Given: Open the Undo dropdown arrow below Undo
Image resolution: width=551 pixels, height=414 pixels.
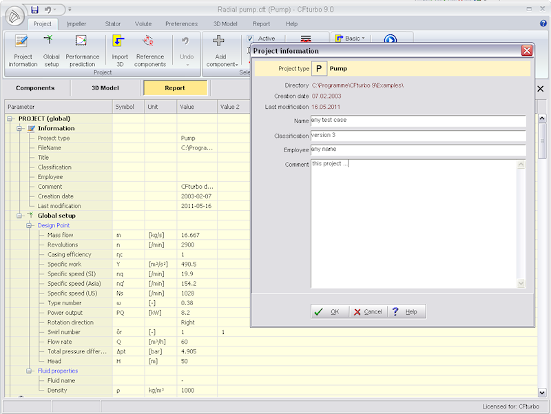Looking at the screenshot, I should click(187, 65).
